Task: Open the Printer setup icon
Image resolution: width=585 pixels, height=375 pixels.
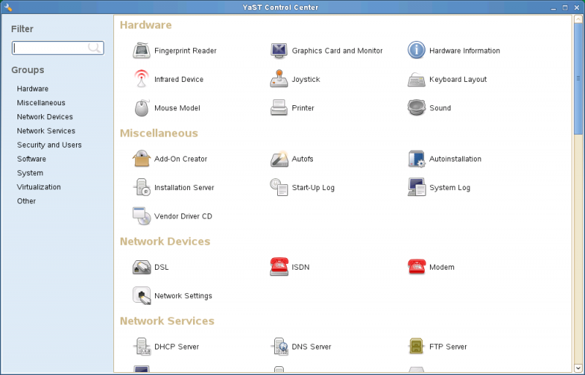Action: (x=279, y=108)
